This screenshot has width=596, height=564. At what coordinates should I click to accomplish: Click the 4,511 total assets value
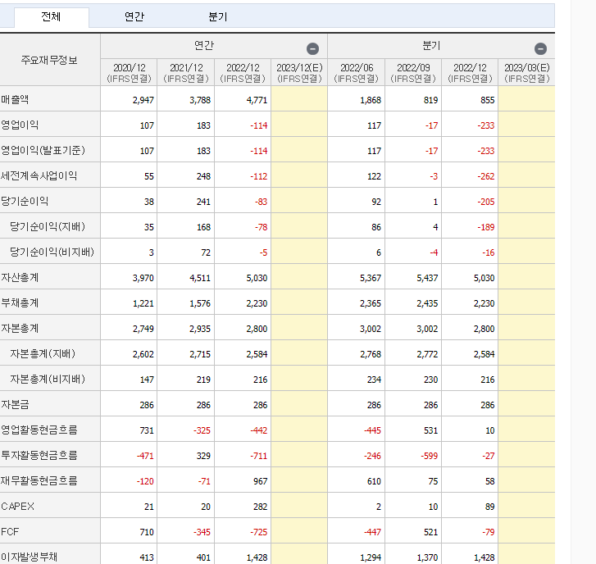(x=200, y=279)
